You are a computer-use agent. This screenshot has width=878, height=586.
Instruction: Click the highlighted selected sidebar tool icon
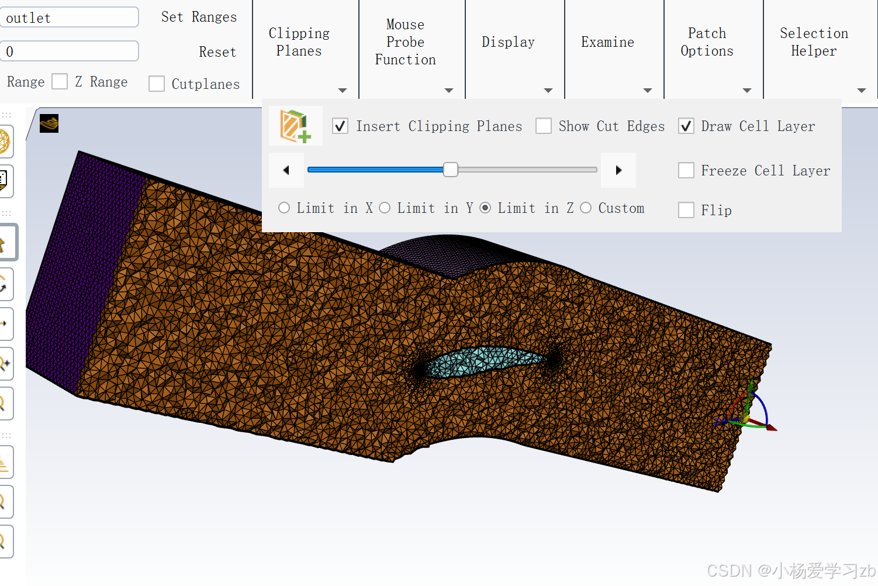pyautogui.click(x=6, y=242)
